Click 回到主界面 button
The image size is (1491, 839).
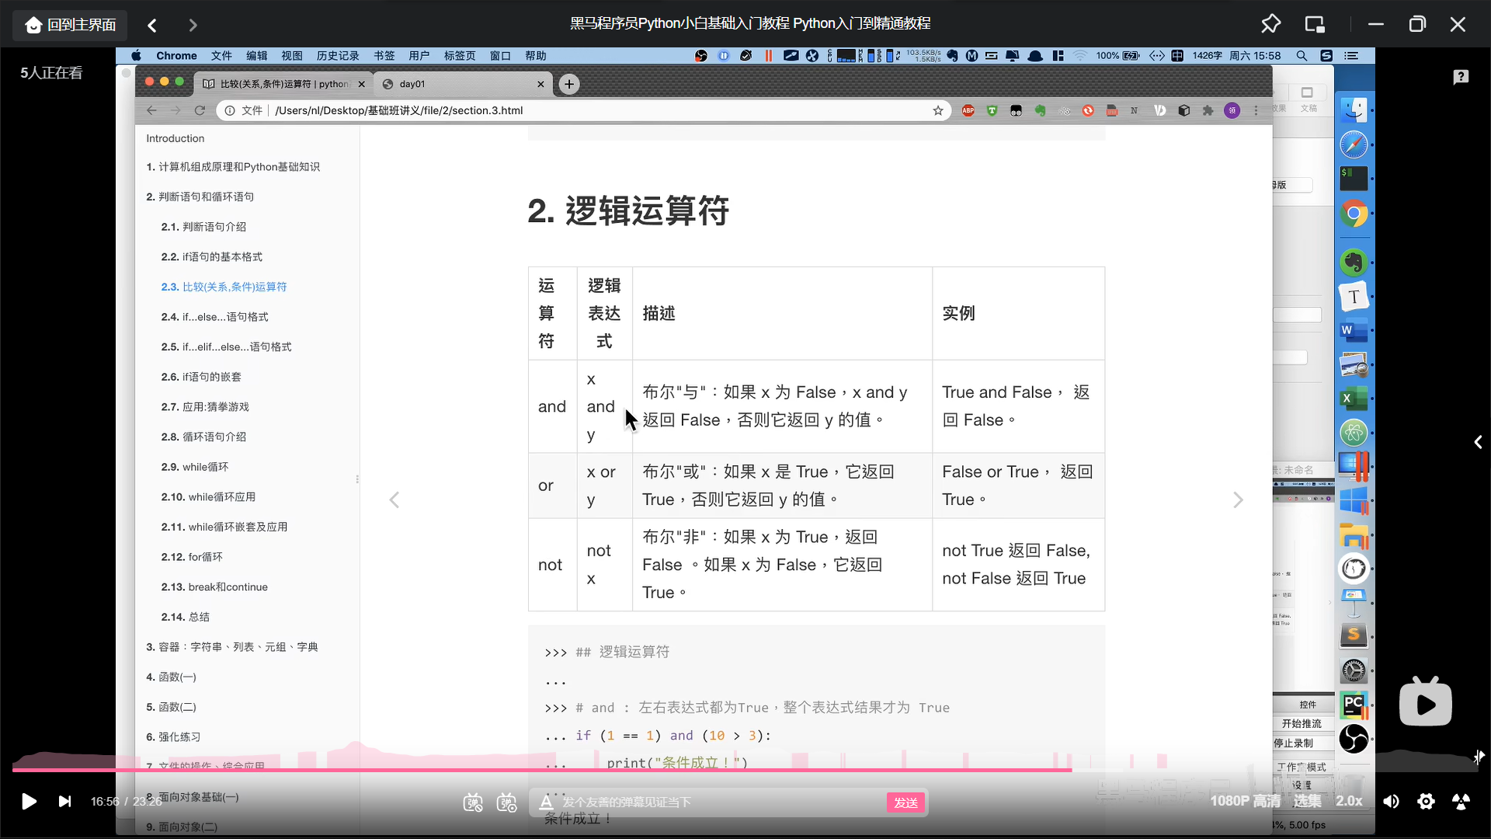point(70,25)
